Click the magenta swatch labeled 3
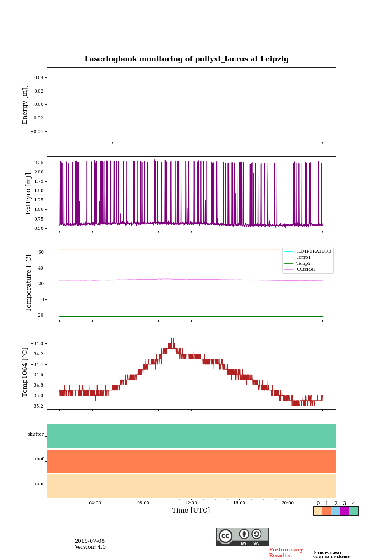 click(x=345, y=511)
